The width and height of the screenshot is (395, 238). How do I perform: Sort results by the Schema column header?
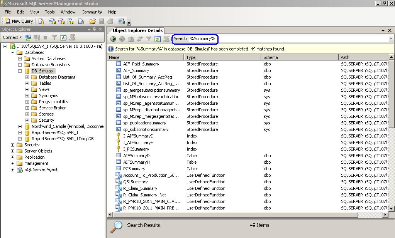click(300, 57)
